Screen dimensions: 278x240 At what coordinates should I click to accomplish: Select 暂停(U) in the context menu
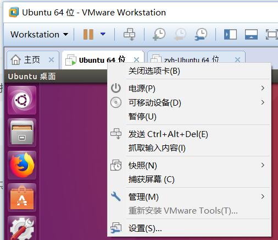tap(189, 117)
